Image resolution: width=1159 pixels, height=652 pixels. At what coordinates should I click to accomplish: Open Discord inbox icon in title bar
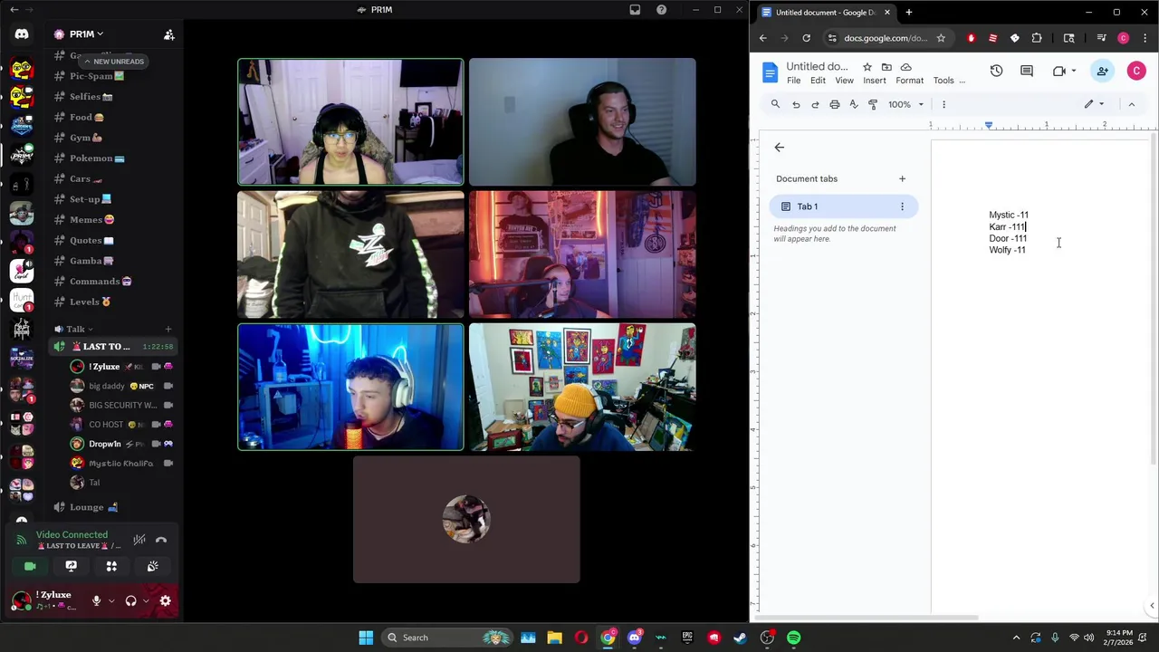635,10
